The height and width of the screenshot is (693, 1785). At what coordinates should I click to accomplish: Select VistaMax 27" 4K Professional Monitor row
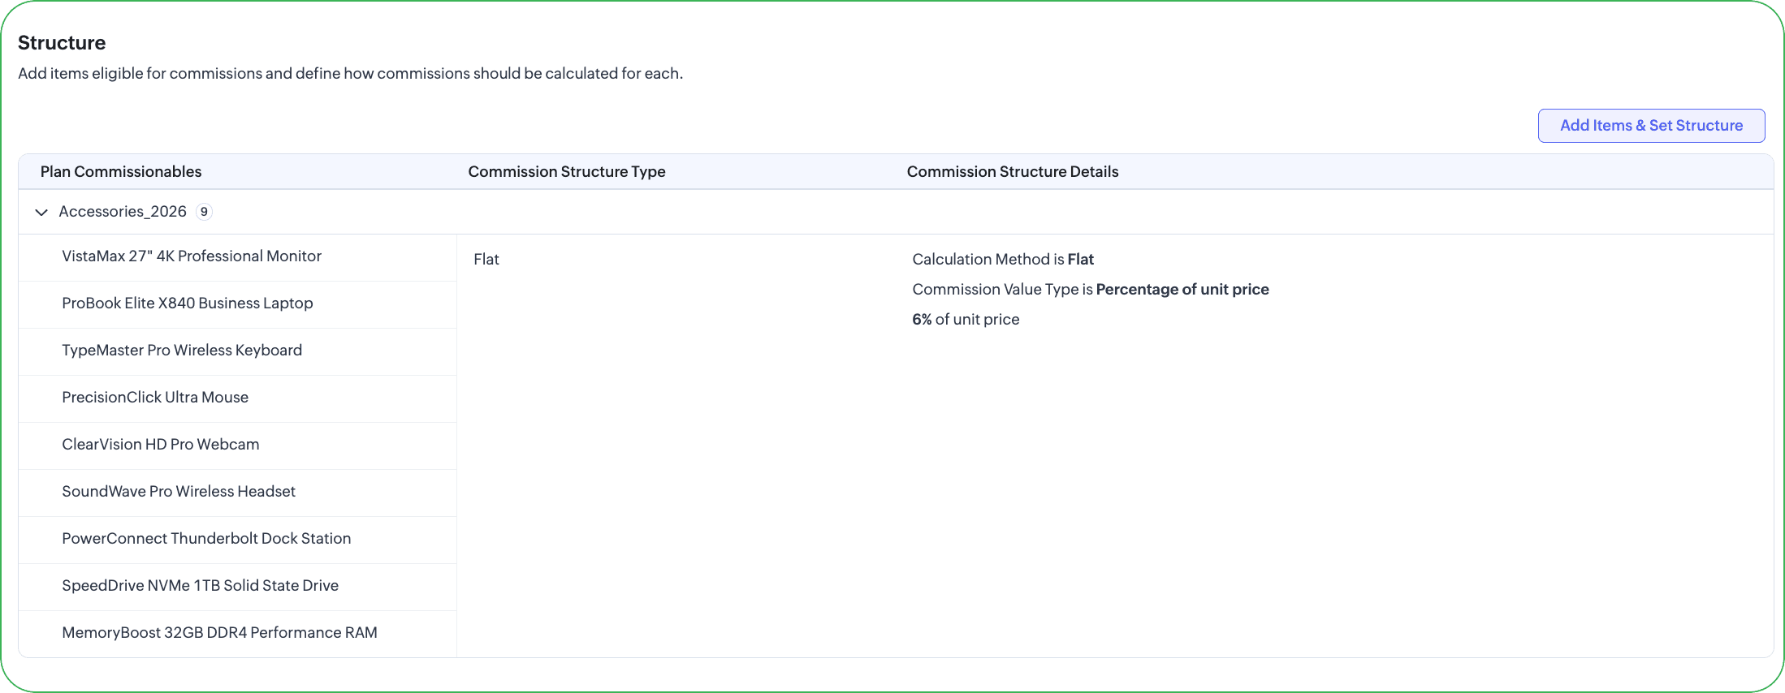(238, 257)
